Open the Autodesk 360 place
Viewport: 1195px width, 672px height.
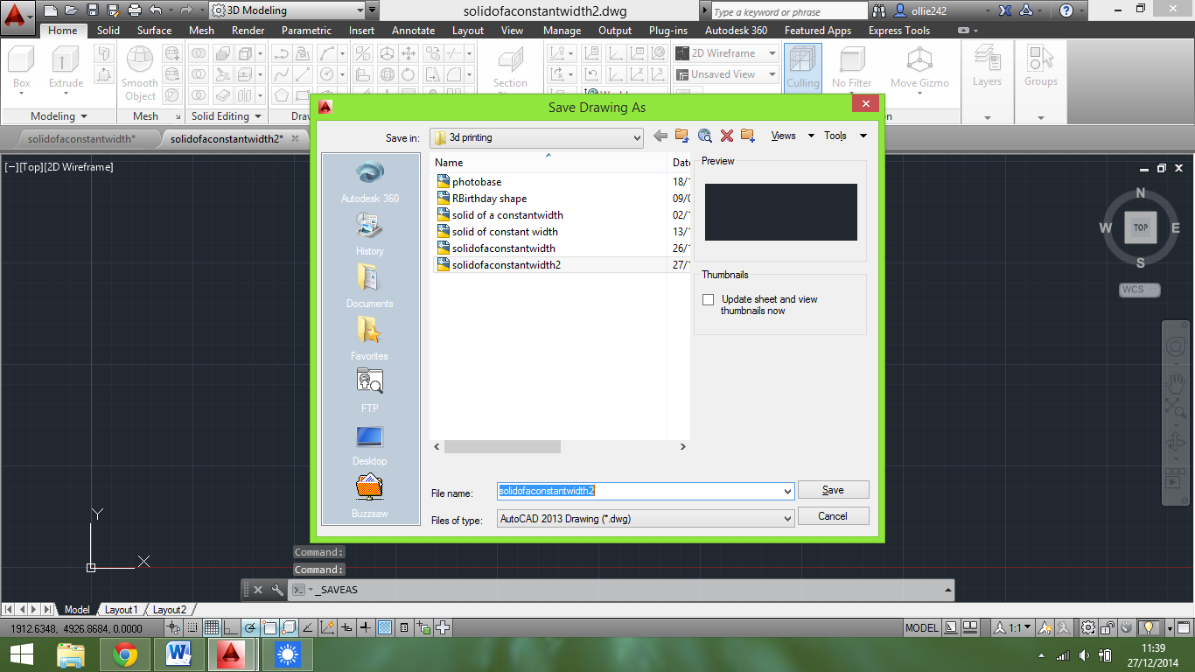tap(370, 182)
